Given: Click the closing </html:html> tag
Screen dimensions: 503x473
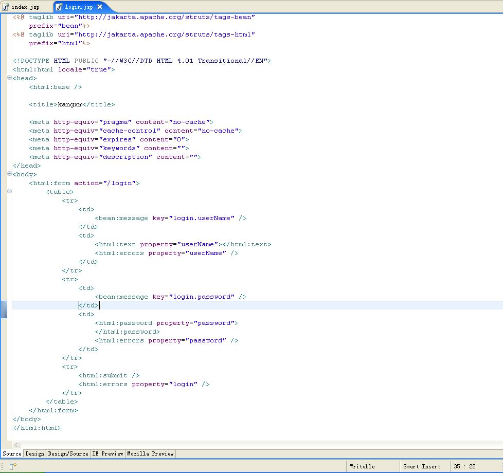Looking at the screenshot, I should tap(37, 428).
